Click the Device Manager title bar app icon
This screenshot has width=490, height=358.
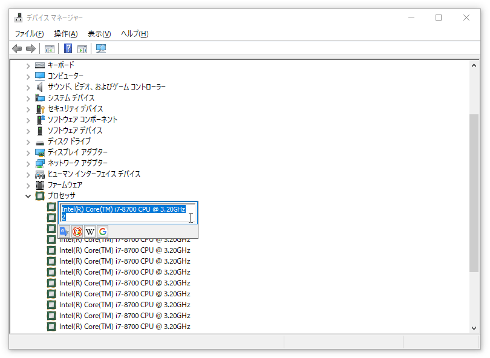click(x=18, y=18)
